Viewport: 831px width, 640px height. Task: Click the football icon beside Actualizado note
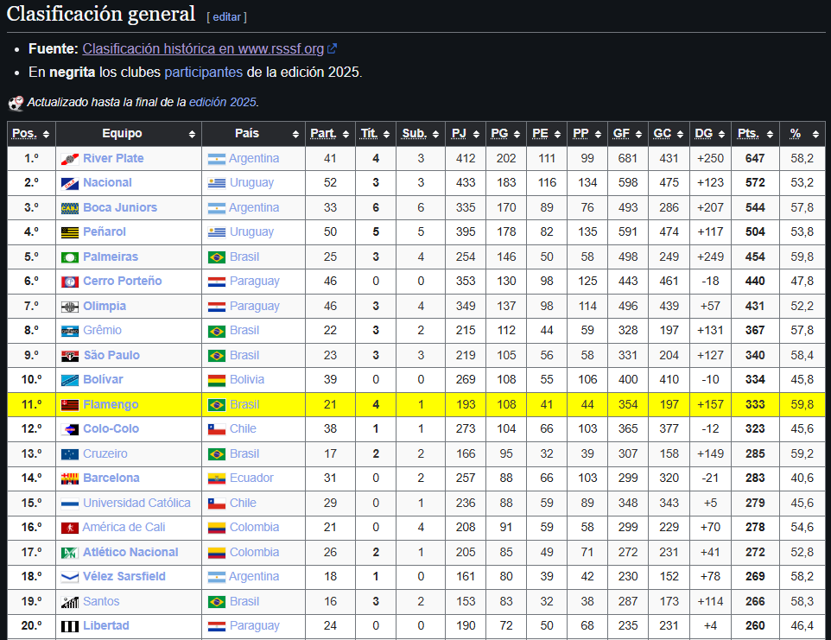click(x=16, y=103)
